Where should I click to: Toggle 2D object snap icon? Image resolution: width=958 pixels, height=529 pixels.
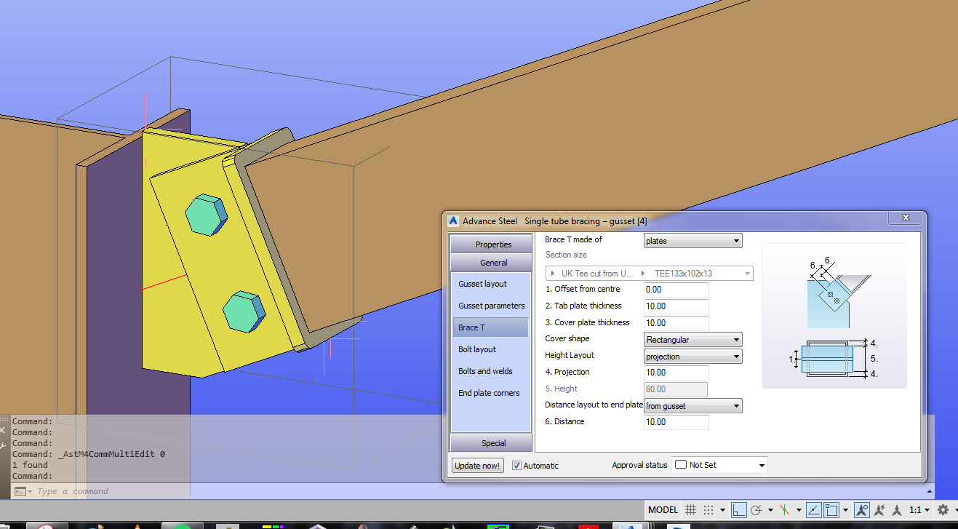831,509
